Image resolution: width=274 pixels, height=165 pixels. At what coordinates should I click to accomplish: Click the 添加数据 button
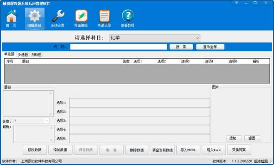click(x=60, y=150)
